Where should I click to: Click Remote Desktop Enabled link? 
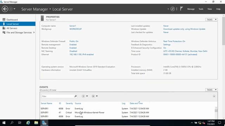pyautogui.click(x=73, y=48)
